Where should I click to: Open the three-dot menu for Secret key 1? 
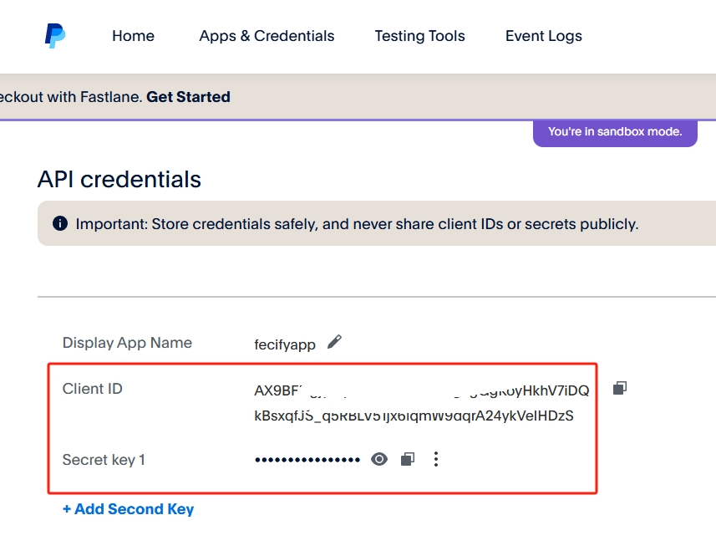[435, 459]
